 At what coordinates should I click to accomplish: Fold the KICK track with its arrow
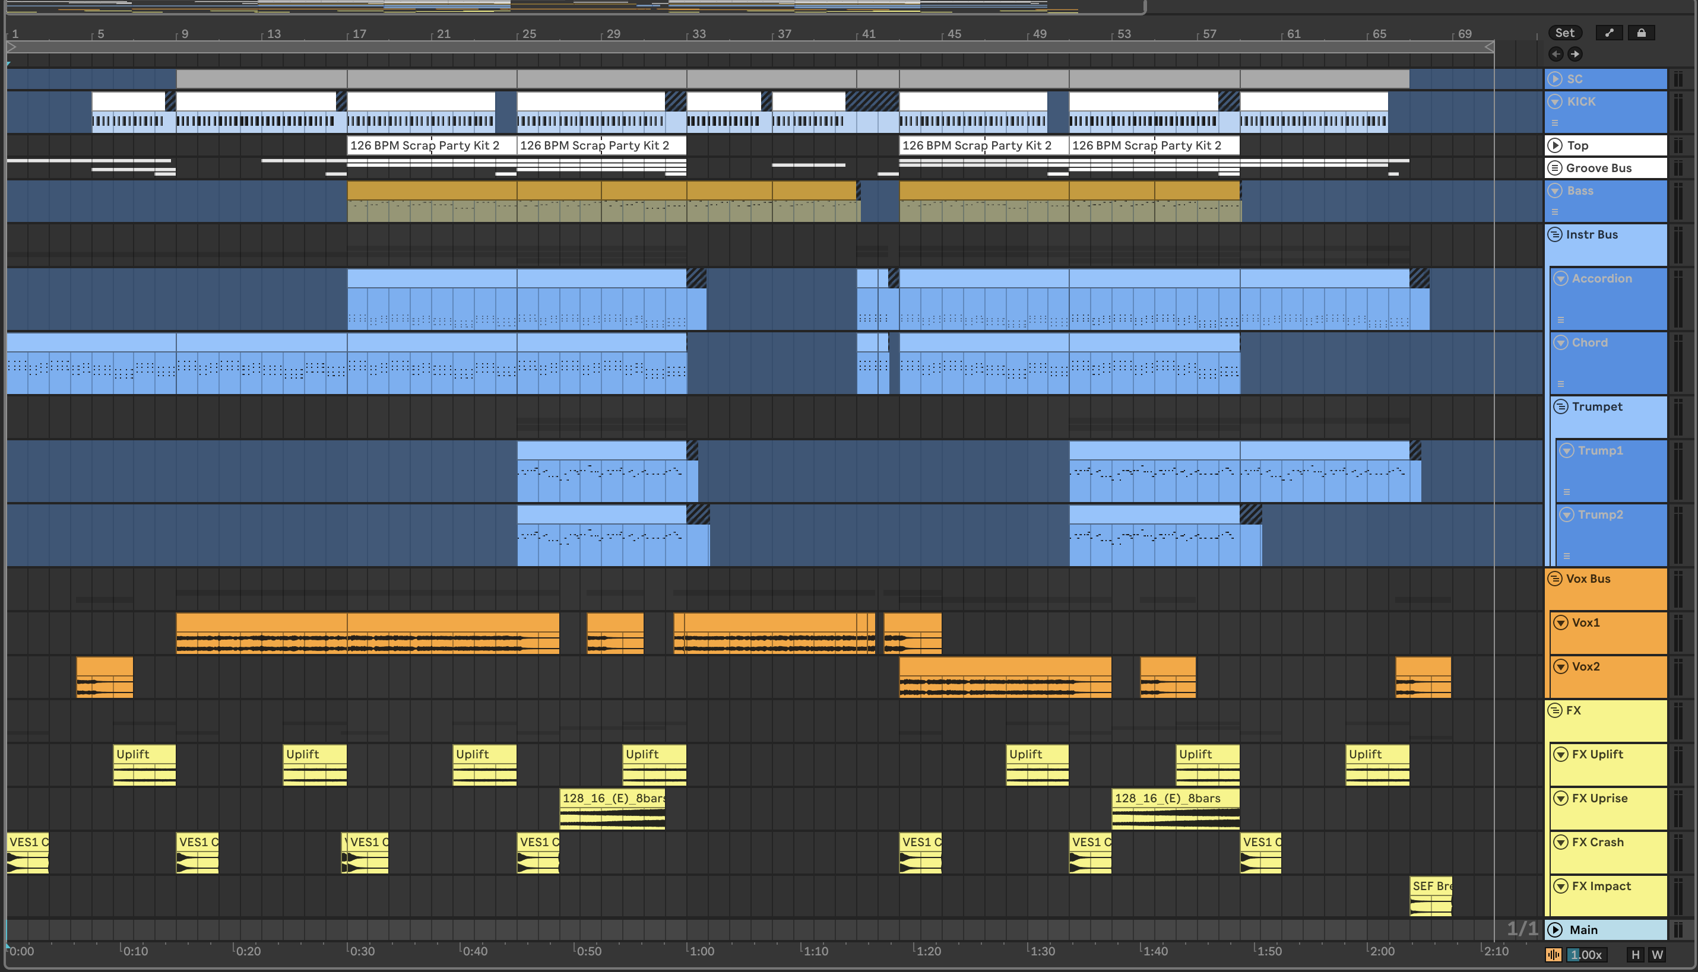pyautogui.click(x=1555, y=101)
